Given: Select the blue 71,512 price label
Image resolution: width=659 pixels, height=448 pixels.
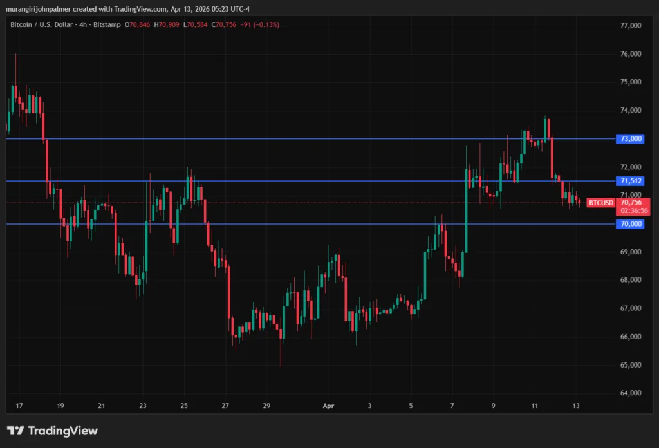Looking at the screenshot, I should (631, 181).
